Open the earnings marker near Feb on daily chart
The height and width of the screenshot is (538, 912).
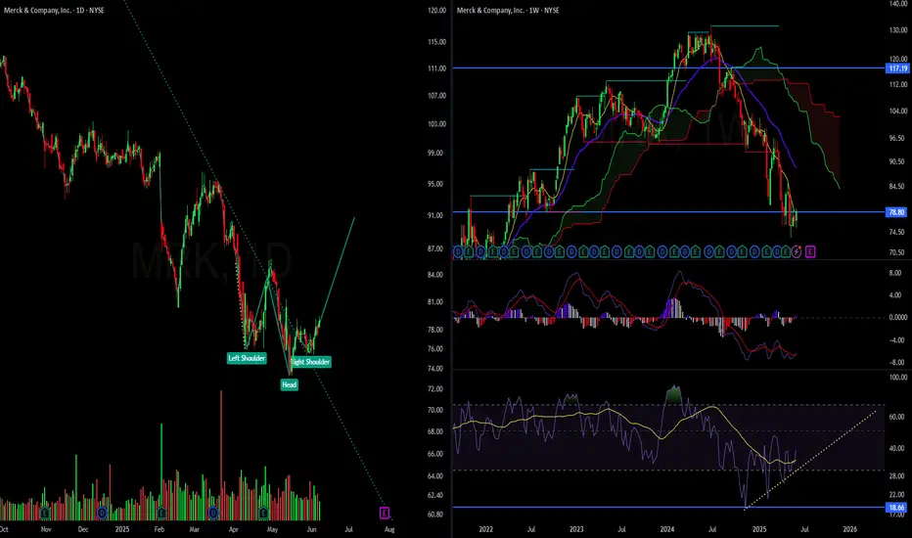coord(161,513)
